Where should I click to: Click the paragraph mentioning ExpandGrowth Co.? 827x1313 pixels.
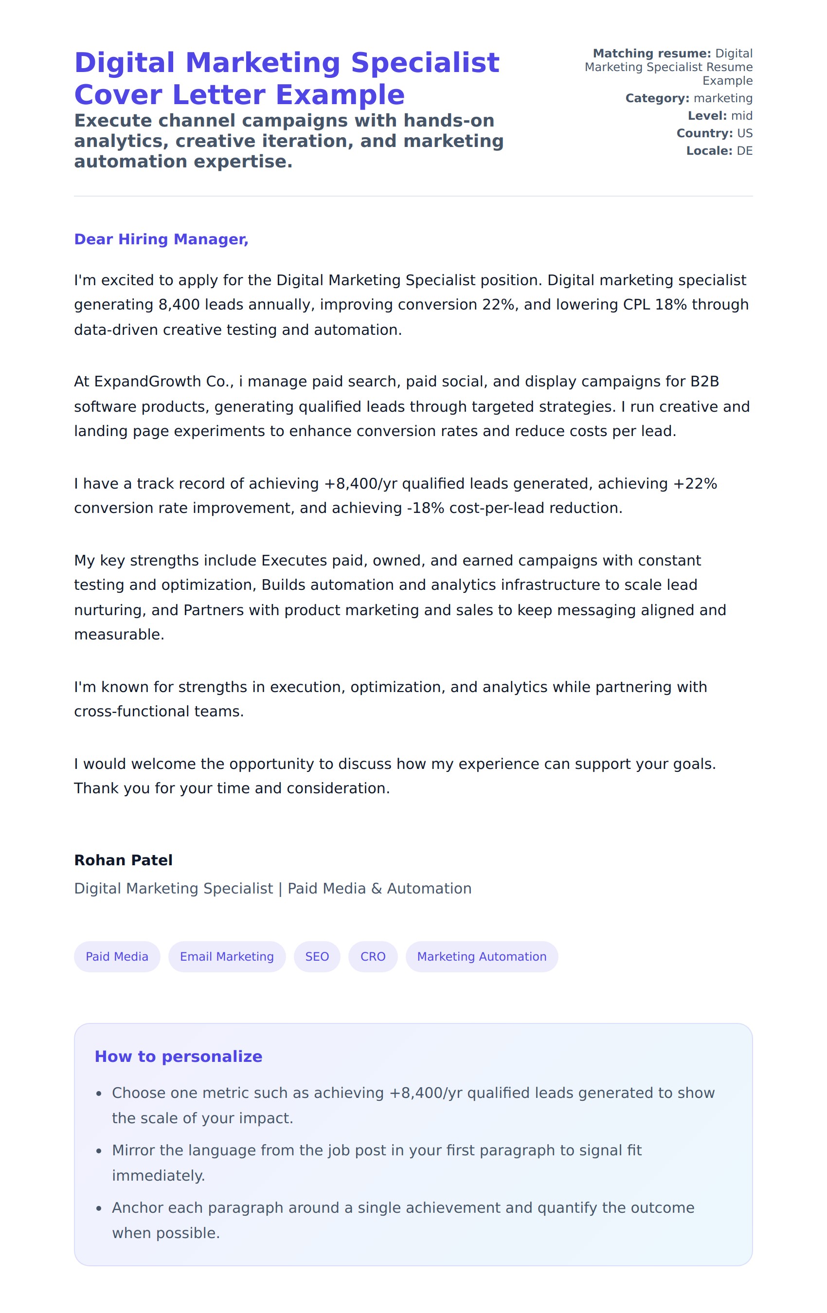click(x=412, y=406)
